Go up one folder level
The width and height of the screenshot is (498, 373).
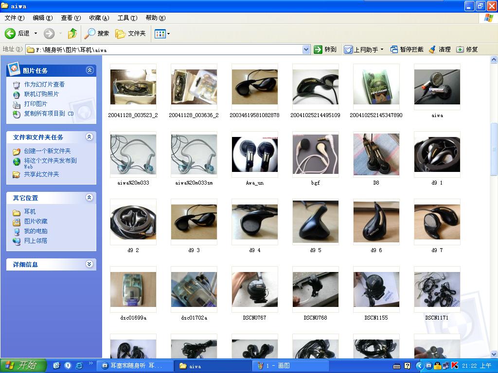72,34
